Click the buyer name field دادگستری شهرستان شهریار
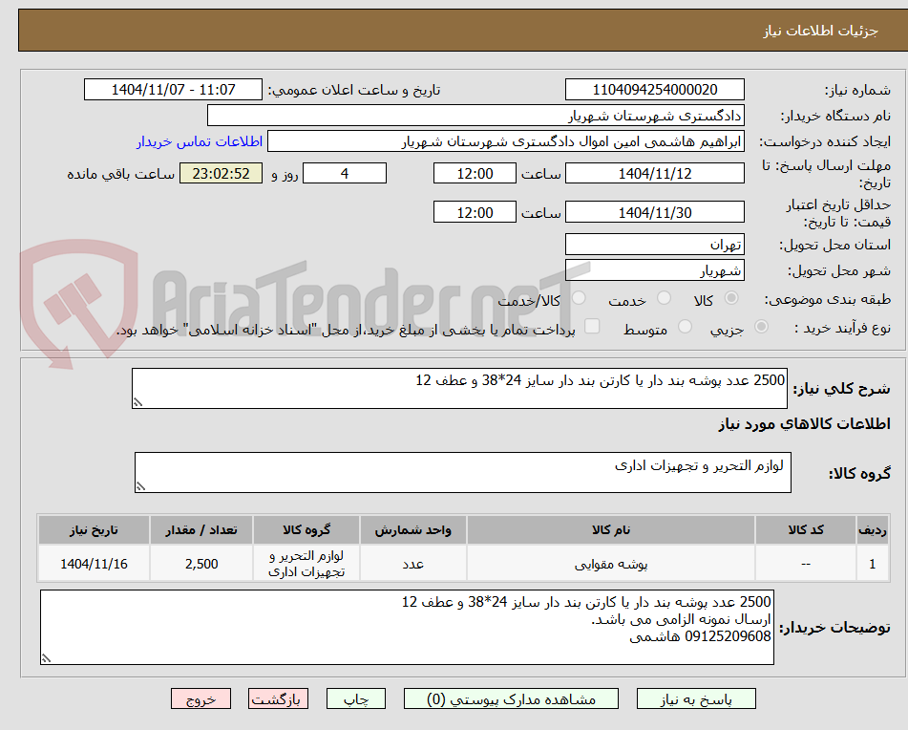 [475, 116]
